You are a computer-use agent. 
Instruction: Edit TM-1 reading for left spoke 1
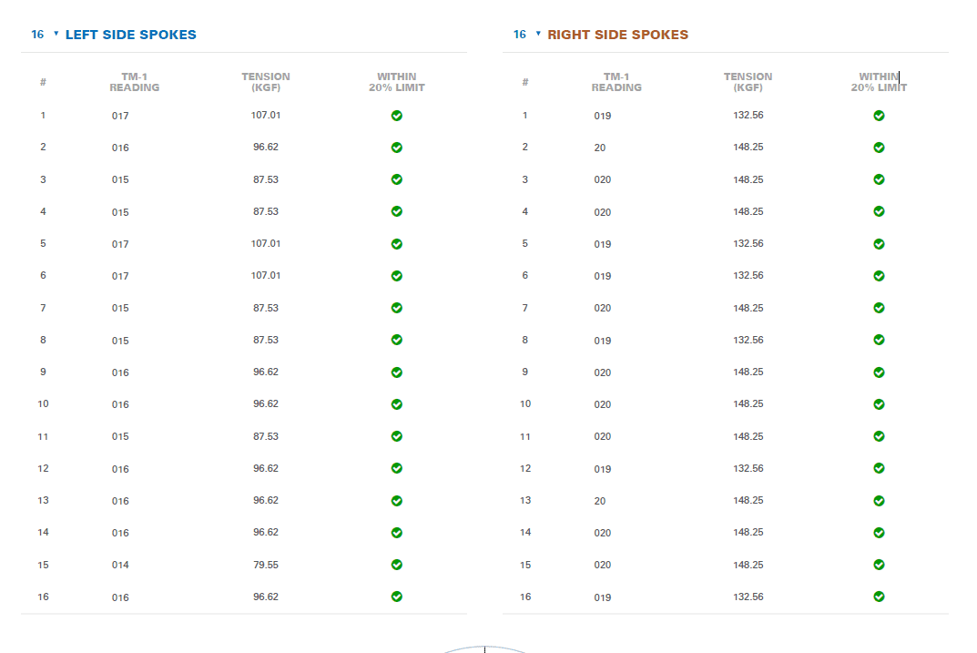coord(121,116)
